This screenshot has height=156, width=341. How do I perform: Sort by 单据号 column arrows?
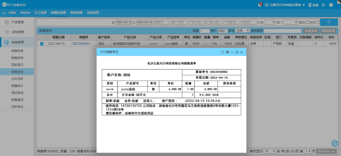click(x=83, y=40)
